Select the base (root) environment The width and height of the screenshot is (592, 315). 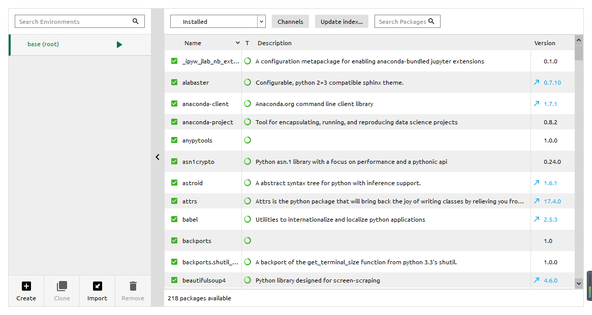(x=80, y=45)
